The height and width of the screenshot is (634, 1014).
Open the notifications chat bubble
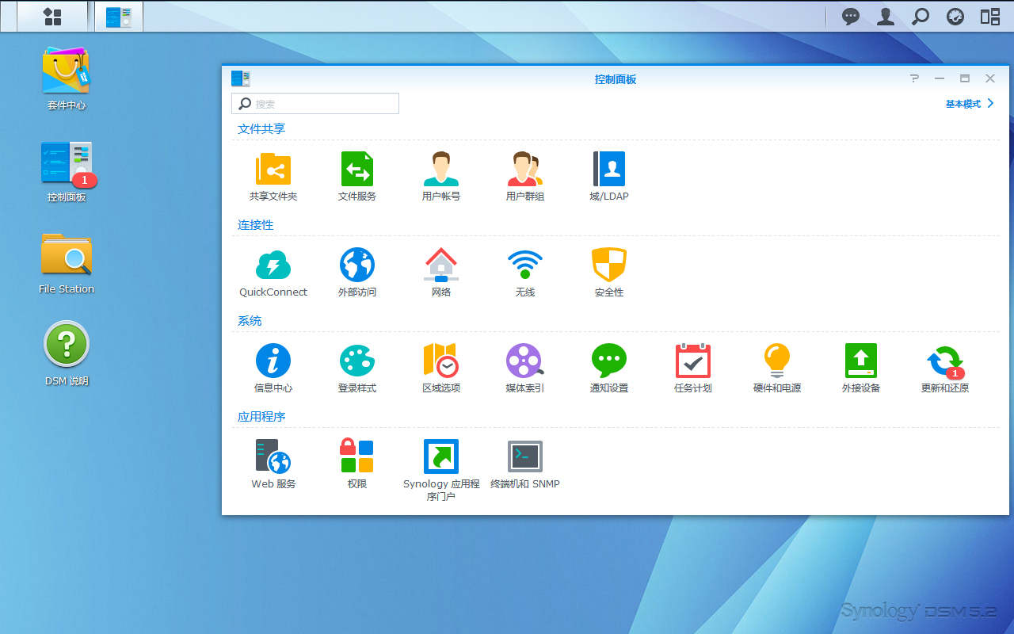[851, 17]
